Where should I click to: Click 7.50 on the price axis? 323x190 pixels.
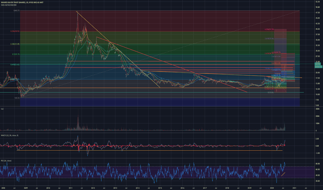click(317, 100)
